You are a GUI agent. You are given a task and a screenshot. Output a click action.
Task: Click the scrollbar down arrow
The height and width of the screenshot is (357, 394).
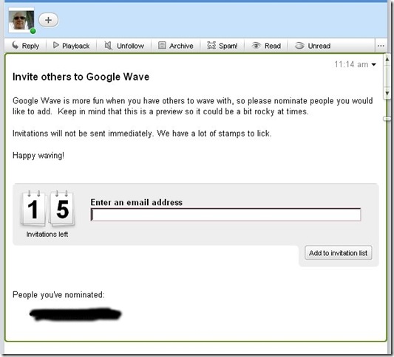tap(387, 93)
